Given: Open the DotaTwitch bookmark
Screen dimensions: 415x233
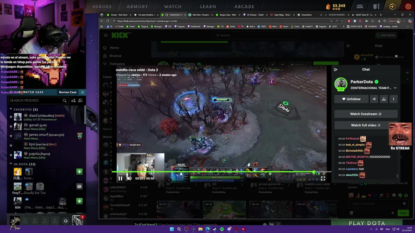Looking at the screenshot, I should (x=194, y=27).
